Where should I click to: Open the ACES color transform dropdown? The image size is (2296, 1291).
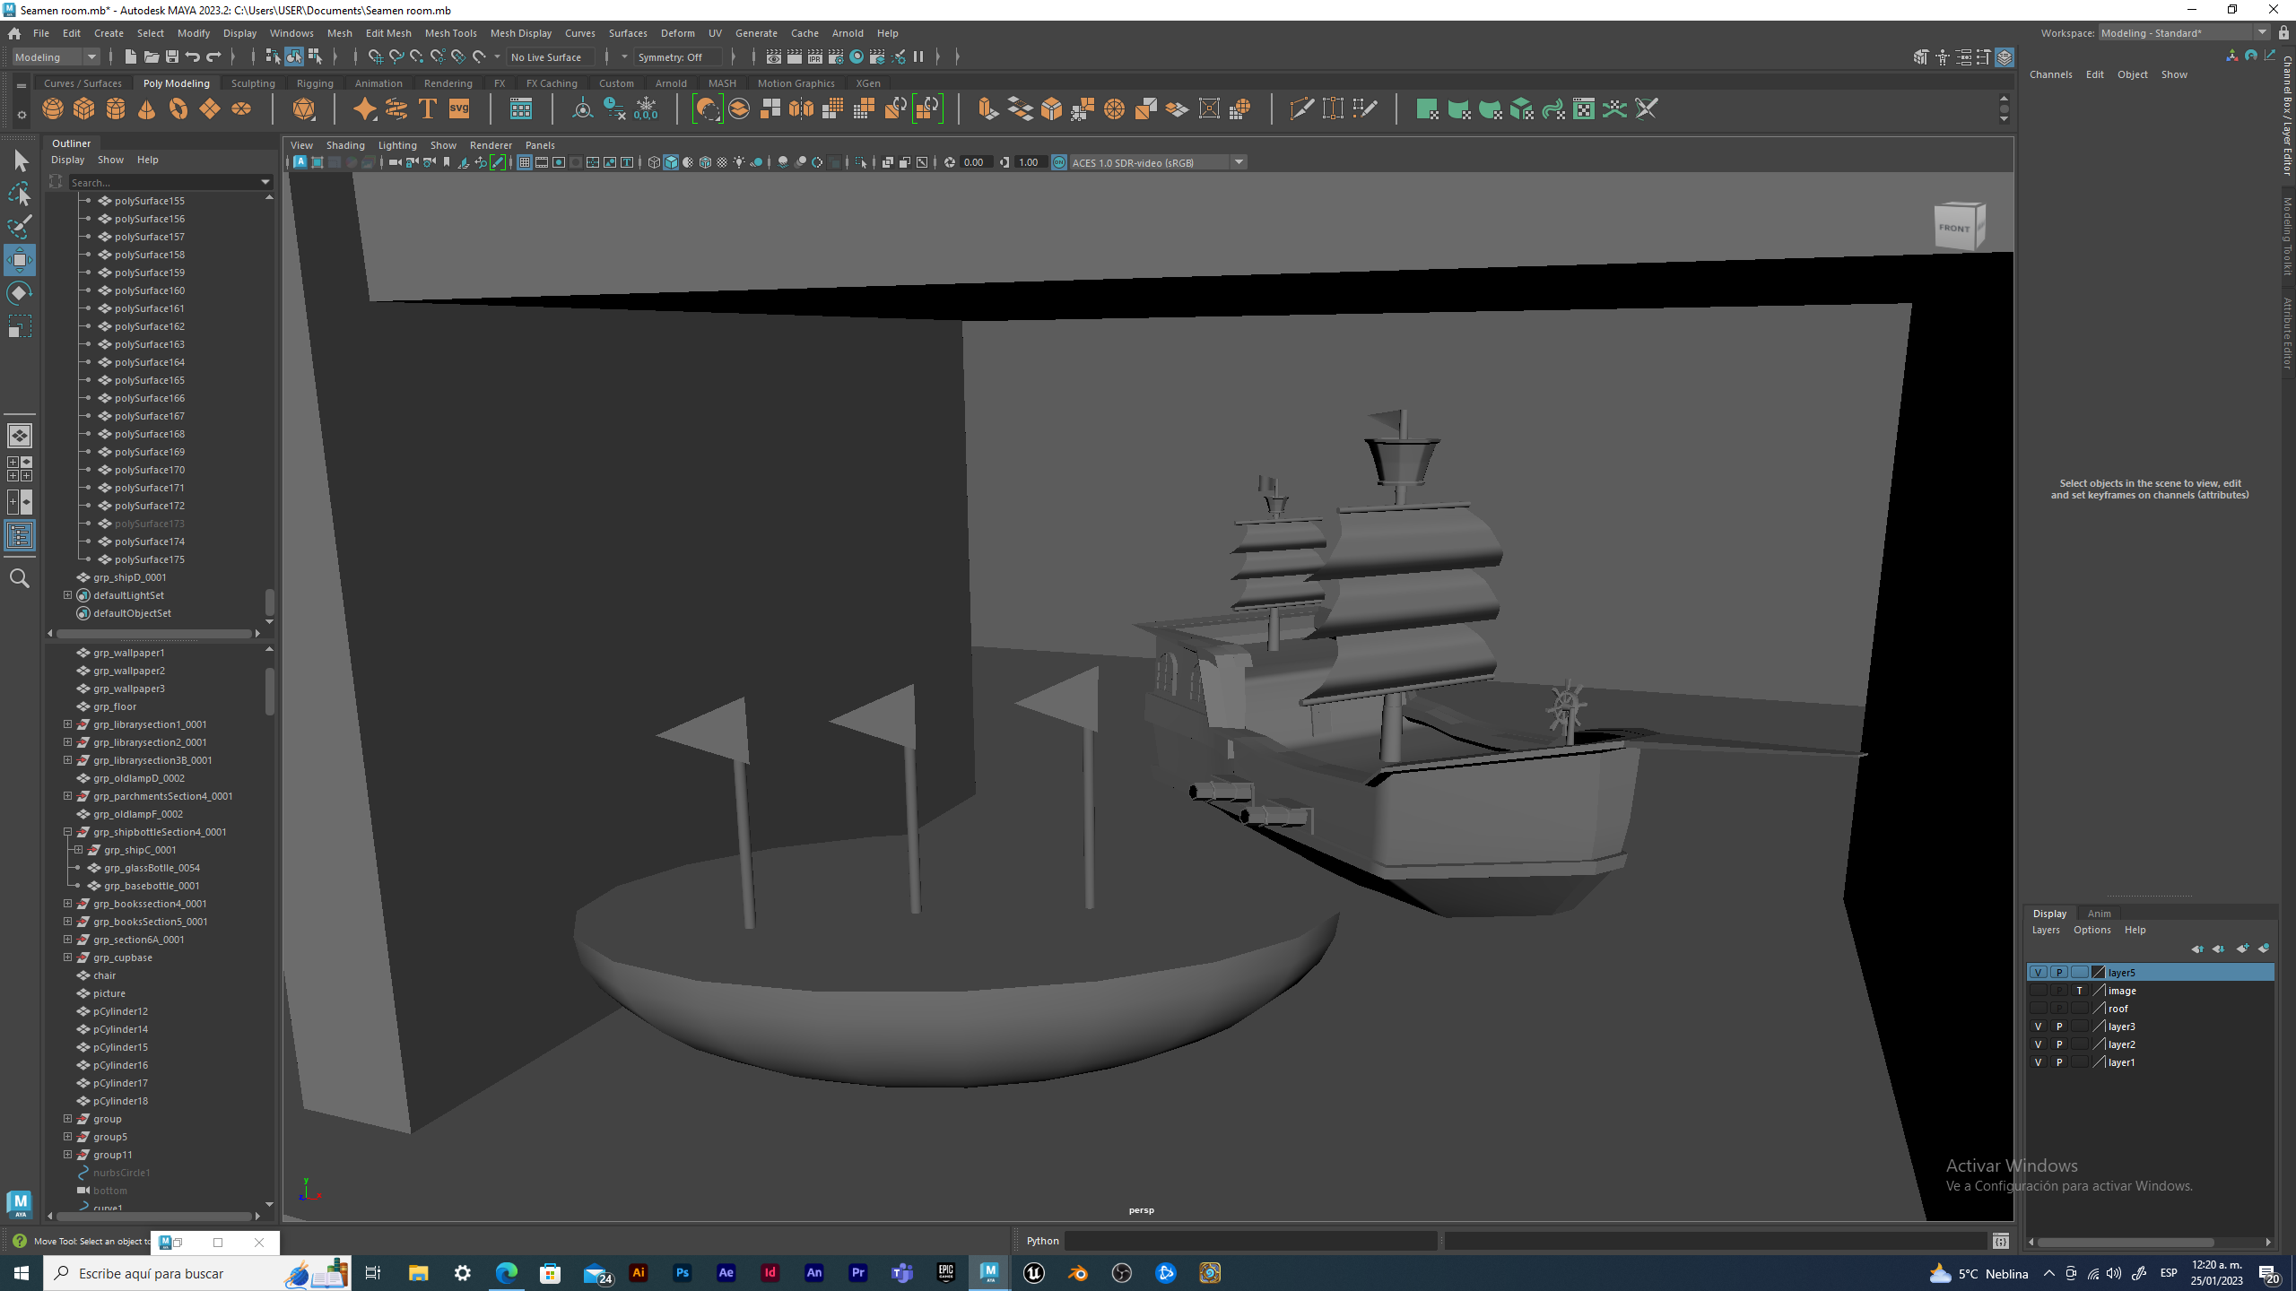[x=1239, y=162]
